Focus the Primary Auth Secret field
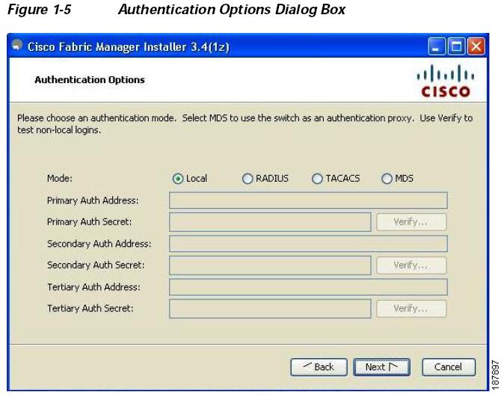 pyautogui.click(x=270, y=222)
